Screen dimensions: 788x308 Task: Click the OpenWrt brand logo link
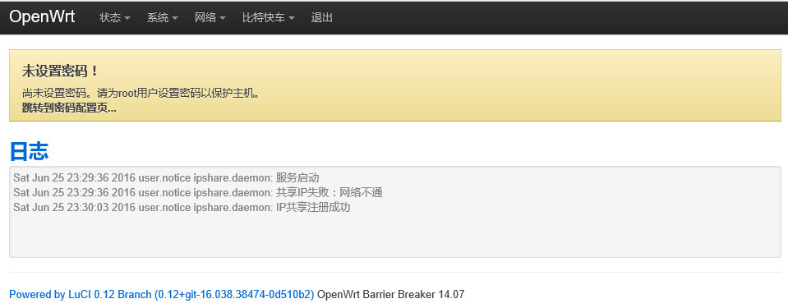[x=42, y=16]
